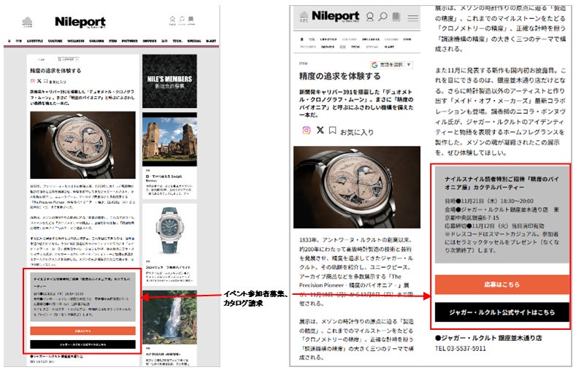
Task: Select PICTURES in the desktop navigation bar
Action: click(x=130, y=41)
